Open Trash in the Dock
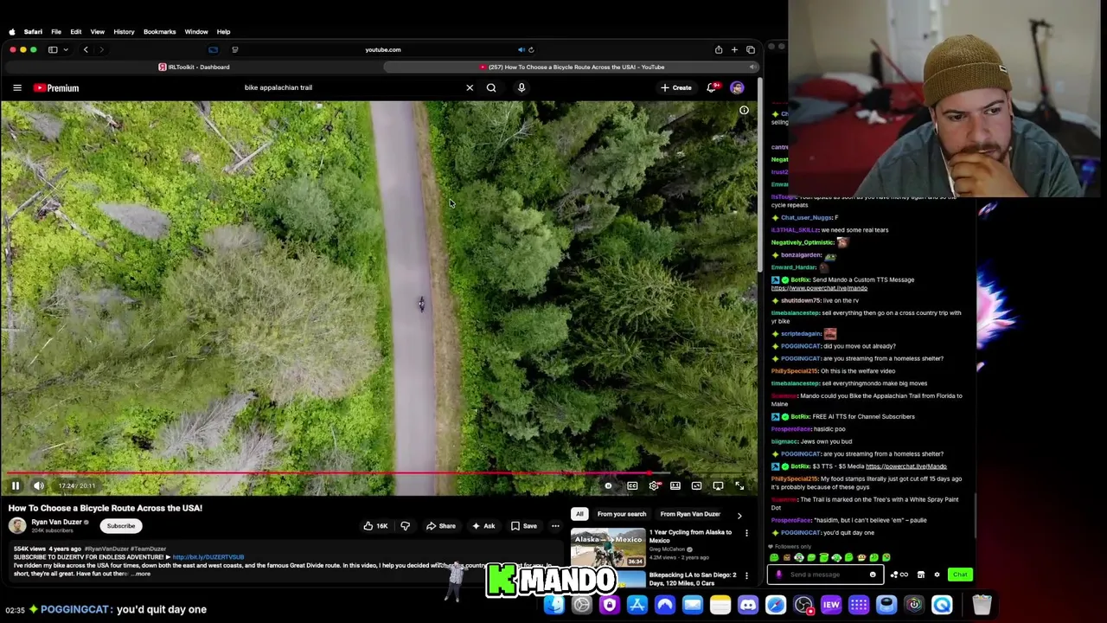Screen dimensions: 1107x623 click(981, 605)
